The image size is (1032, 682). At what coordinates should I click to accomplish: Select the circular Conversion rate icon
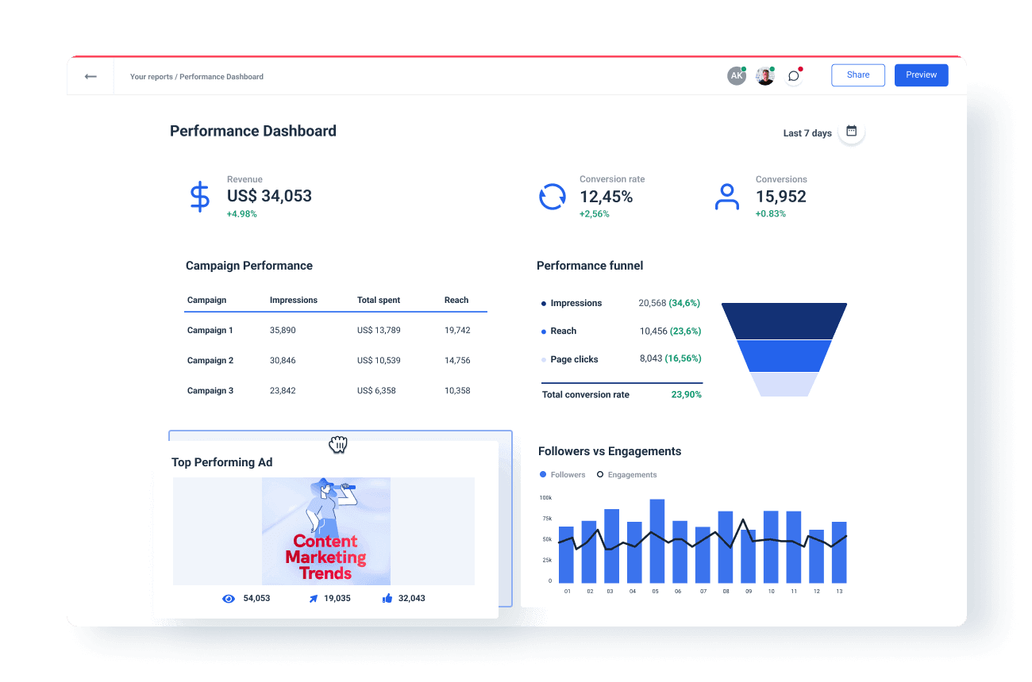click(x=553, y=196)
